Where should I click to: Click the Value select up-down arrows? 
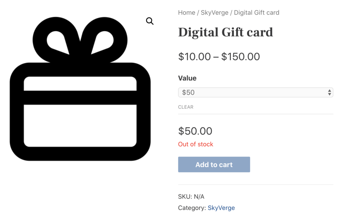[x=329, y=92]
